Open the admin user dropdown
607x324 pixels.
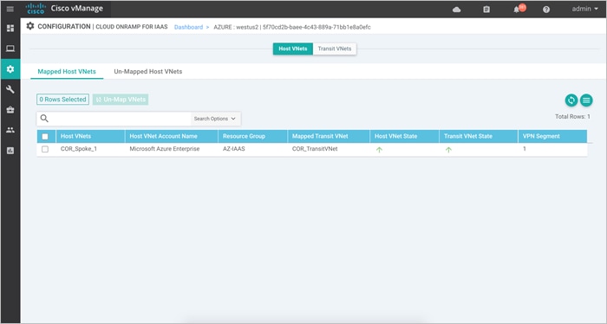click(585, 9)
